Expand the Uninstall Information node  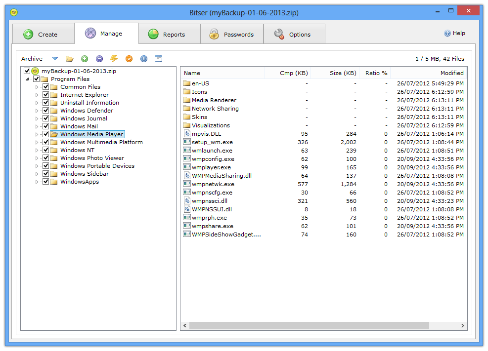pyautogui.click(x=37, y=103)
